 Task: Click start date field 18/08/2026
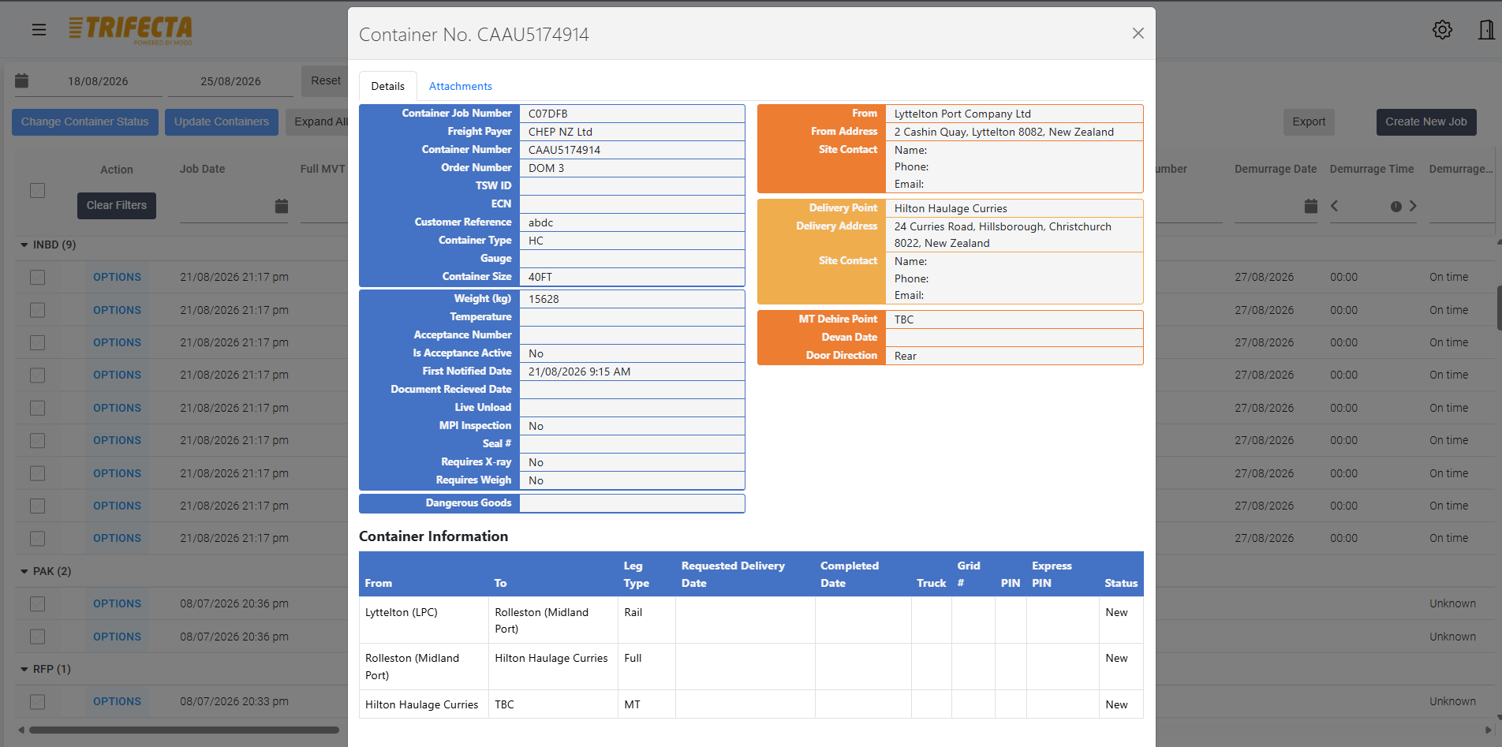98,81
